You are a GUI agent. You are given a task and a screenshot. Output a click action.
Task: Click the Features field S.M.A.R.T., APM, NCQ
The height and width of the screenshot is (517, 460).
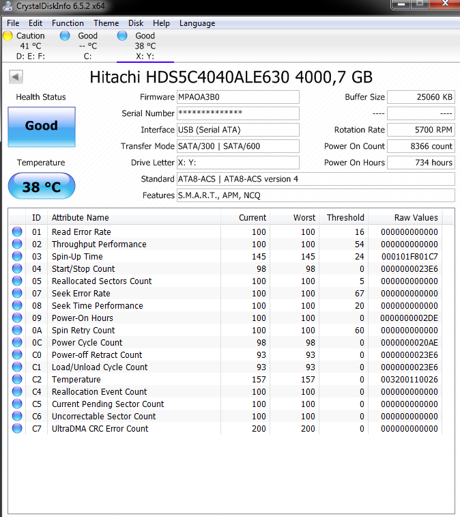click(316, 195)
